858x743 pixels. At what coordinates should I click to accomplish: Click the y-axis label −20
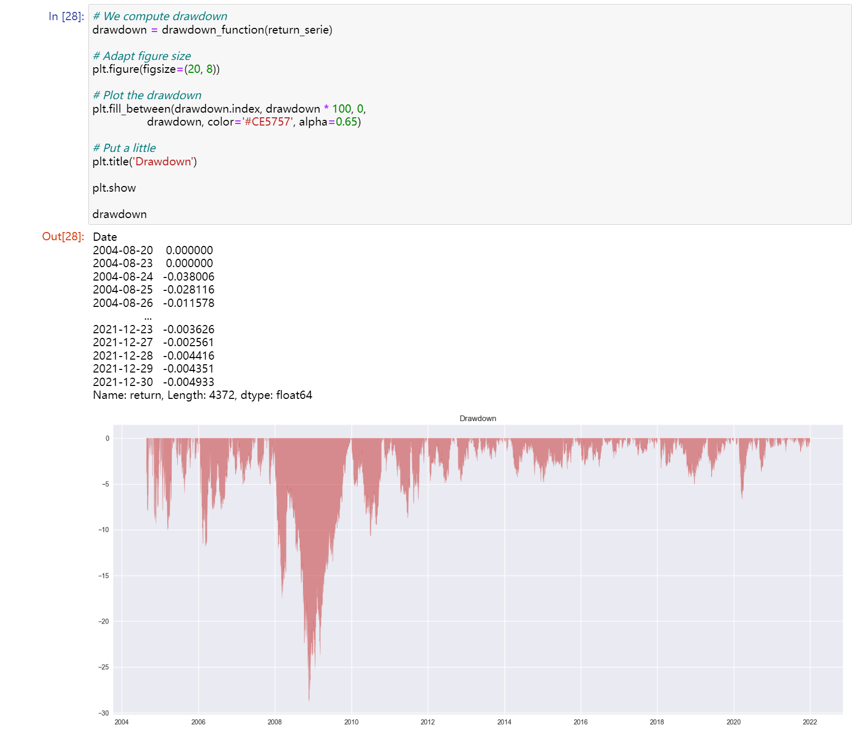pyautogui.click(x=104, y=622)
